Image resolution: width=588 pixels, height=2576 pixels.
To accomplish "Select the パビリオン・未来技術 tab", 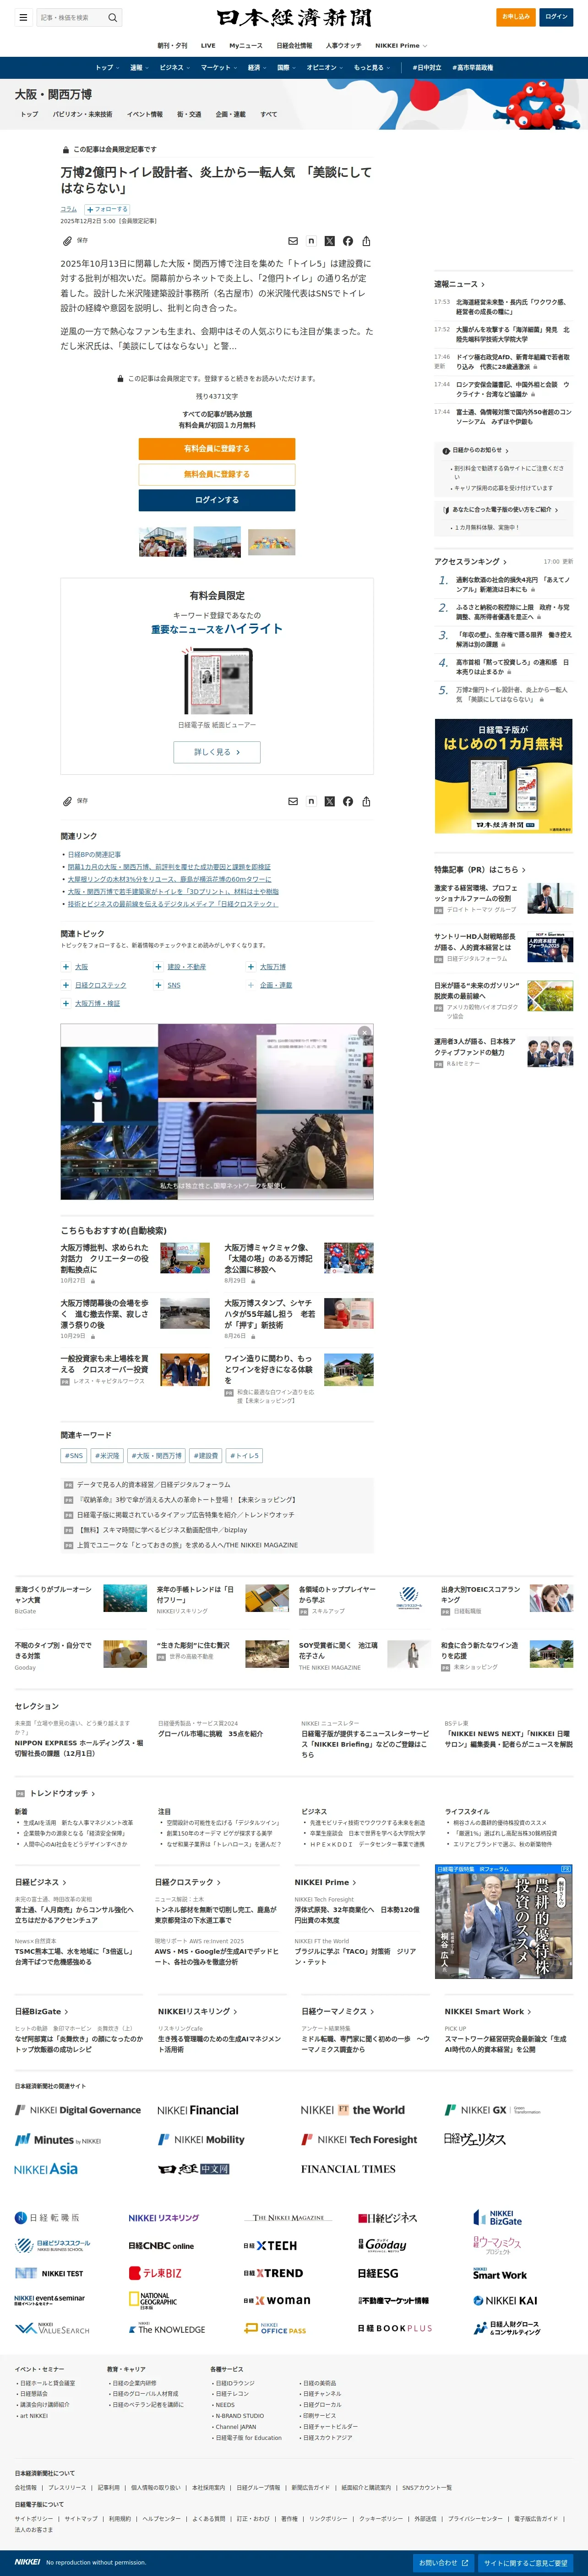I will point(82,114).
